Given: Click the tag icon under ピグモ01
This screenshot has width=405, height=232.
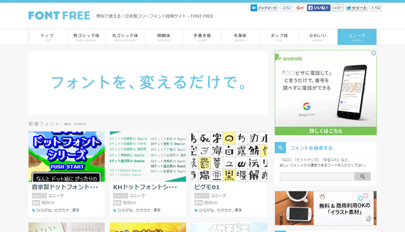Looking at the screenshot, I should (196, 210).
